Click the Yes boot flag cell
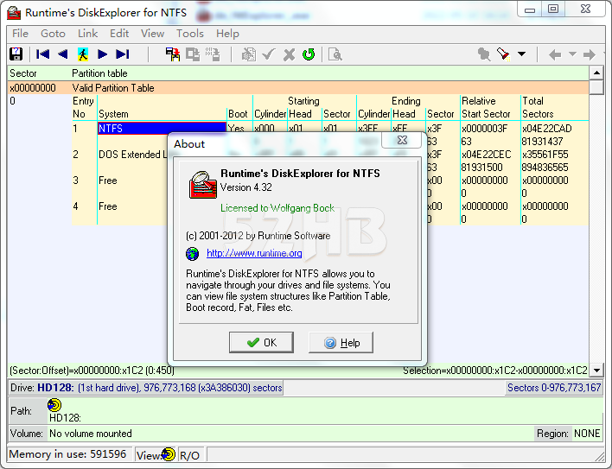This screenshot has width=612, height=469. (236, 129)
